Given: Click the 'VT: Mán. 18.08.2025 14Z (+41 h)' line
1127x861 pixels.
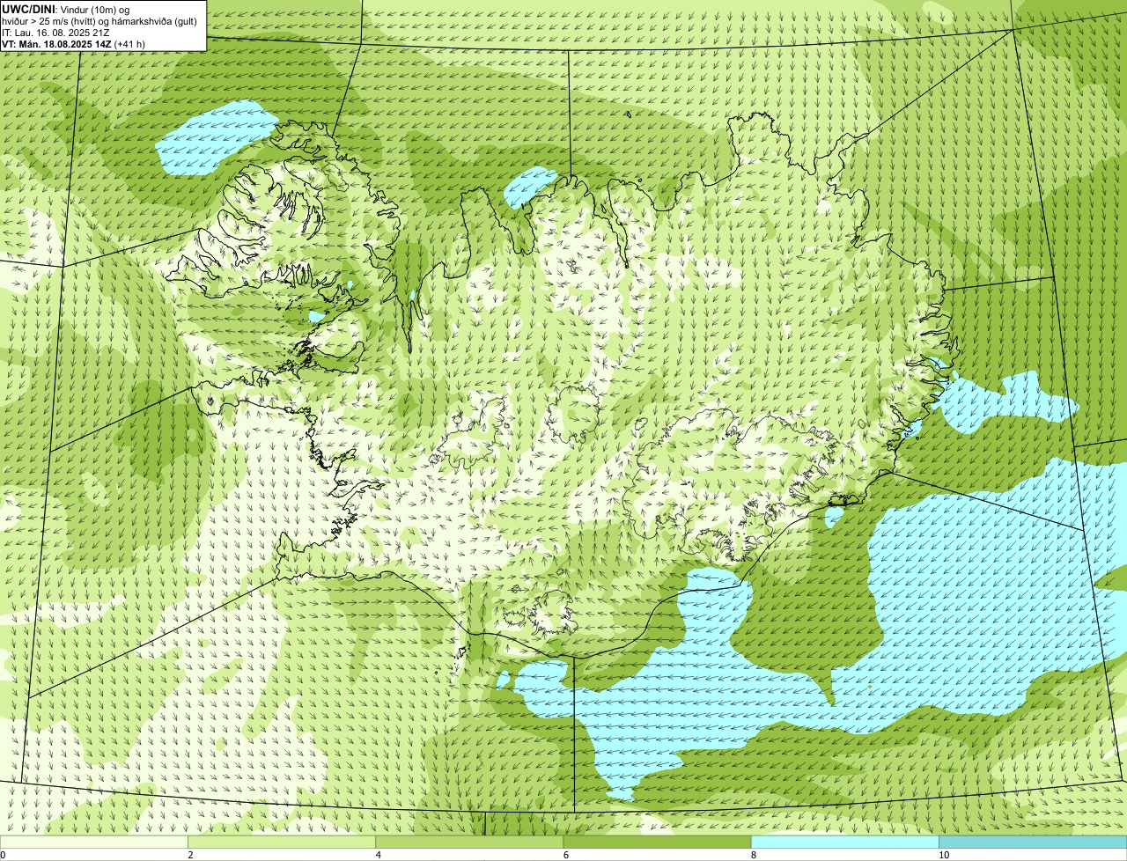Looking at the screenshot, I should (73, 43).
